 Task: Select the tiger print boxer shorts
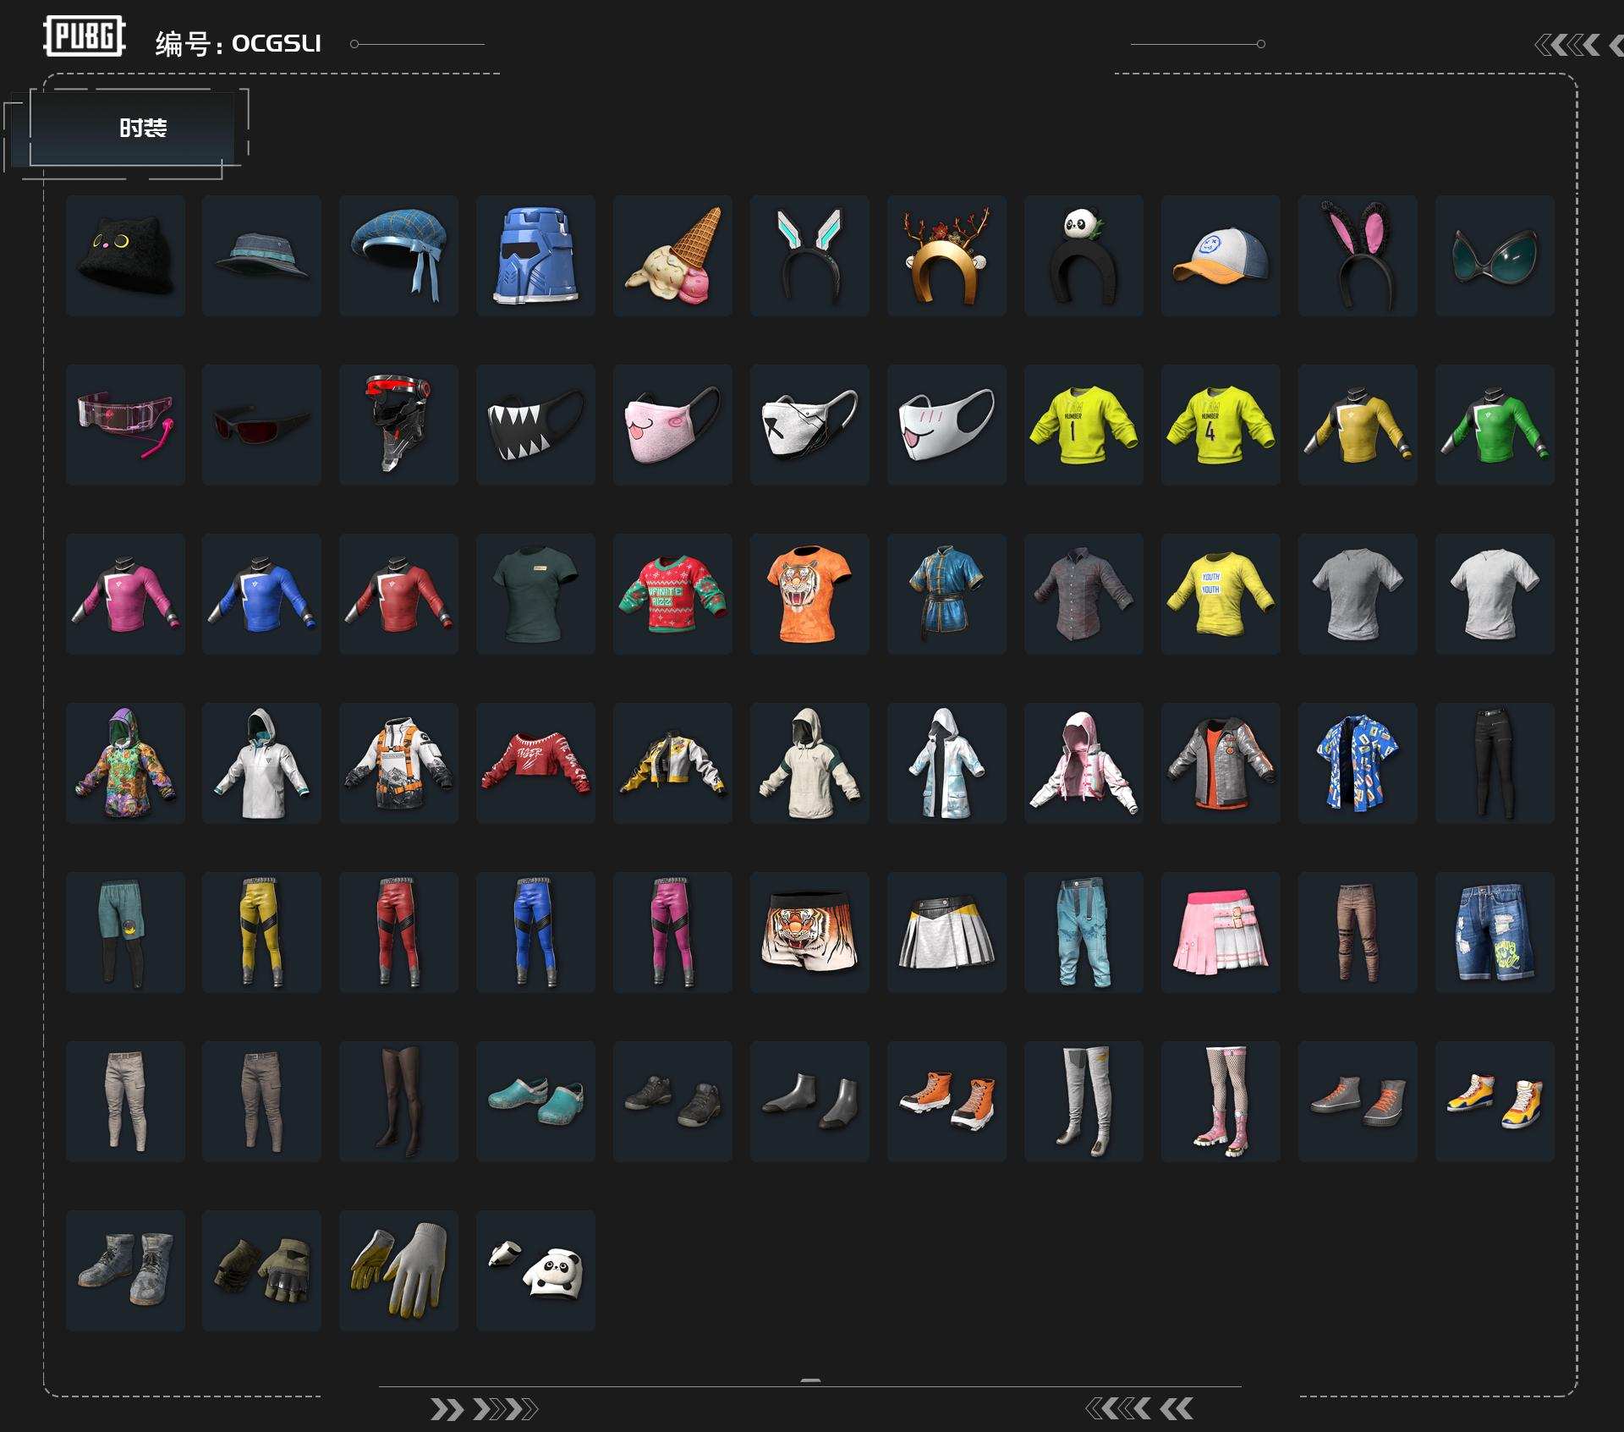[809, 932]
